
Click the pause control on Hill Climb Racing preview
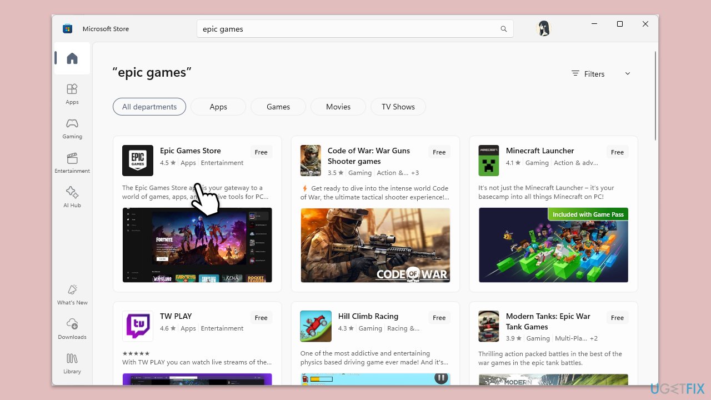point(440,377)
